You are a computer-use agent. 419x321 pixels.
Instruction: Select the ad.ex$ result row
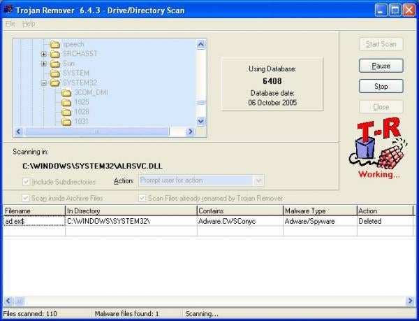(208, 221)
